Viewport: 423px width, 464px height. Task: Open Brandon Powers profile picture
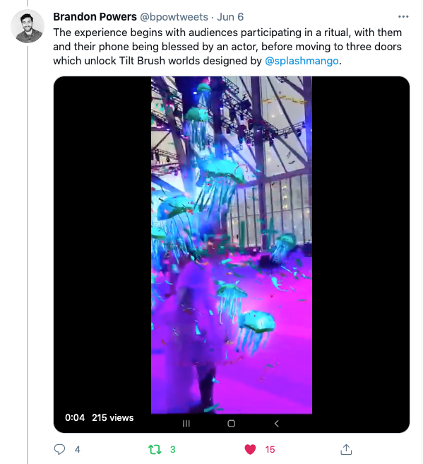click(28, 26)
